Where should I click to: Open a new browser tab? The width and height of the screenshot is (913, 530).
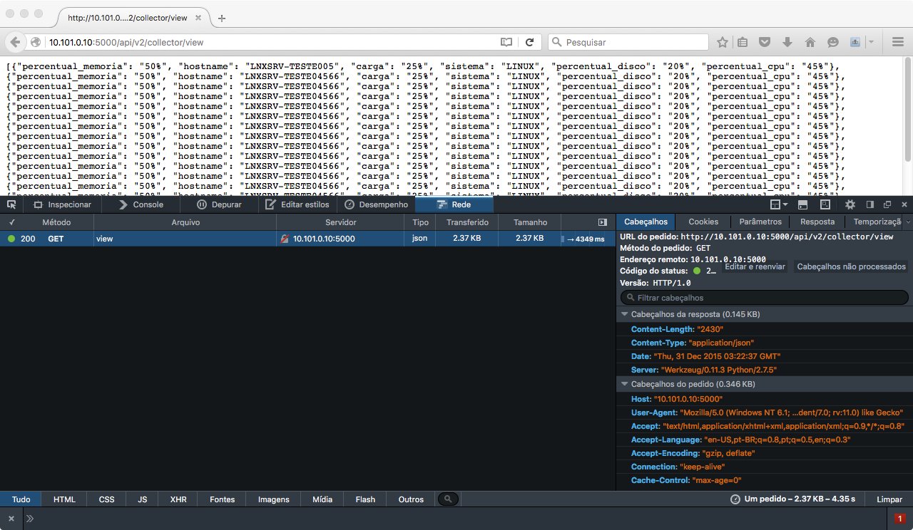click(x=222, y=18)
